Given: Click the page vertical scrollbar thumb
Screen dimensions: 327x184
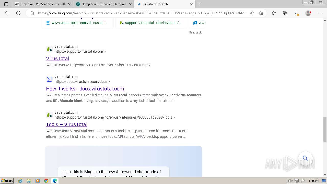Looking at the screenshot, I should tap(325, 129).
